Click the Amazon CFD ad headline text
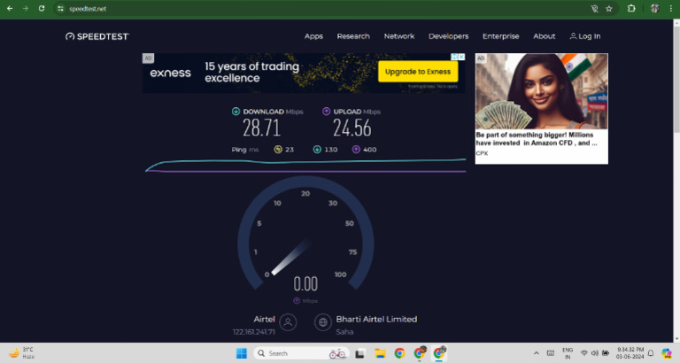Screen dimensions: 680x363 pyautogui.click(x=537, y=139)
